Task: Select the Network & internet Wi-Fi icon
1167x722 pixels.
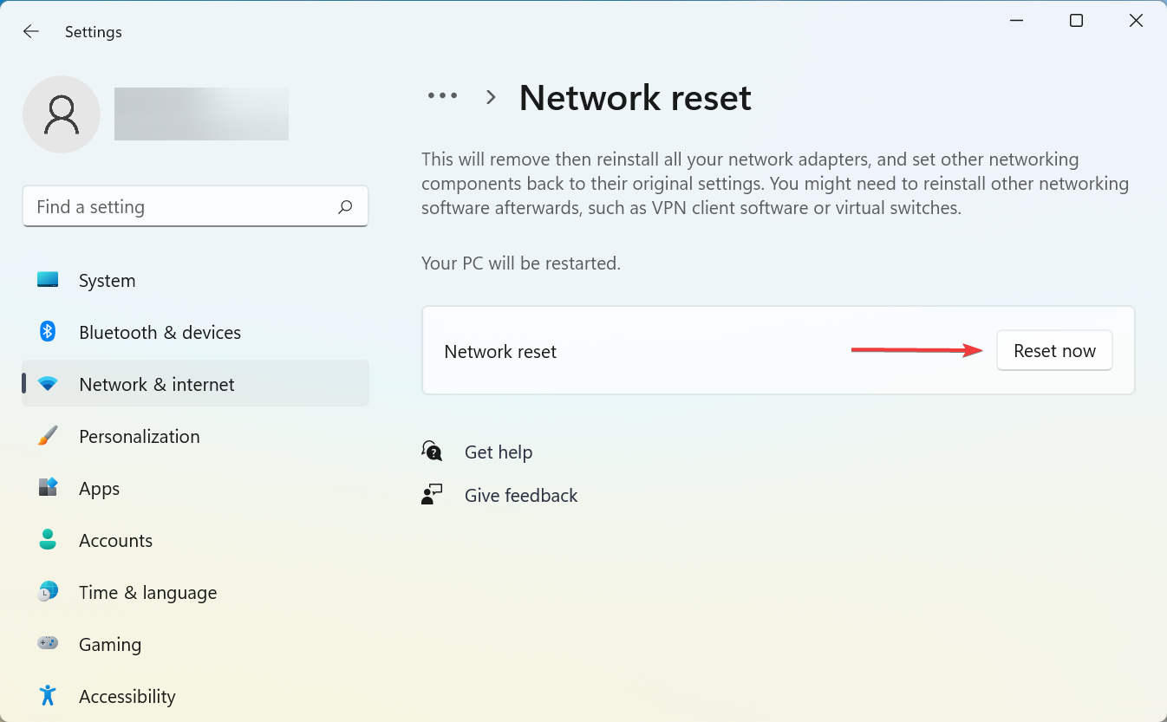Action: pyautogui.click(x=48, y=384)
